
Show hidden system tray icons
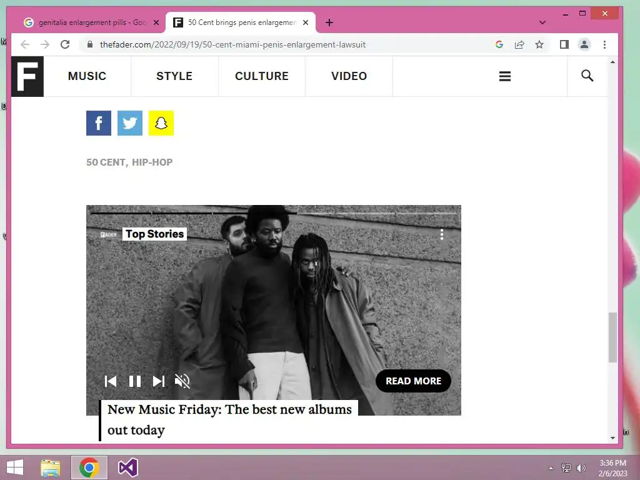pyautogui.click(x=551, y=468)
